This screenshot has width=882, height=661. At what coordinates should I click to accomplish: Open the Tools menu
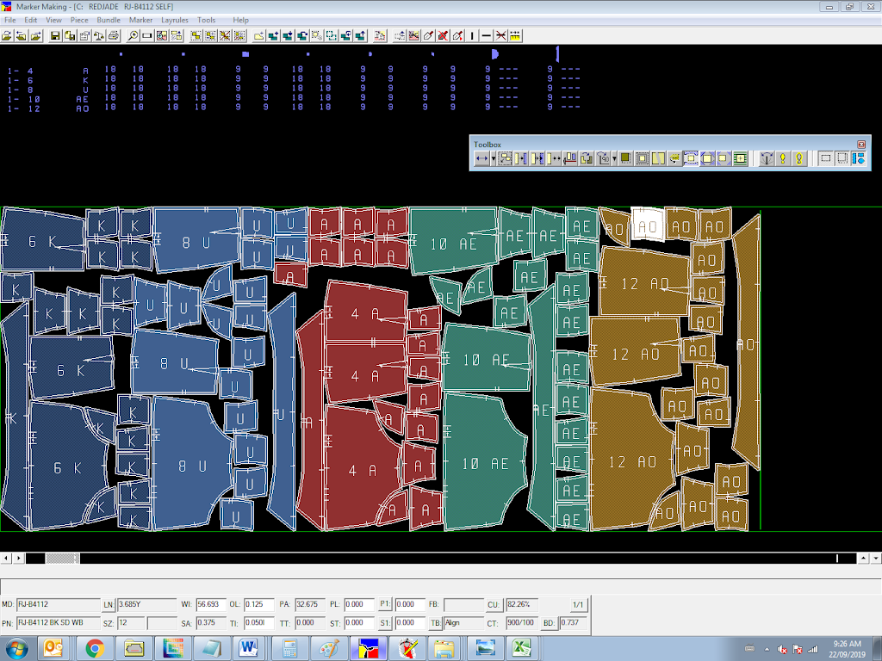click(207, 21)
